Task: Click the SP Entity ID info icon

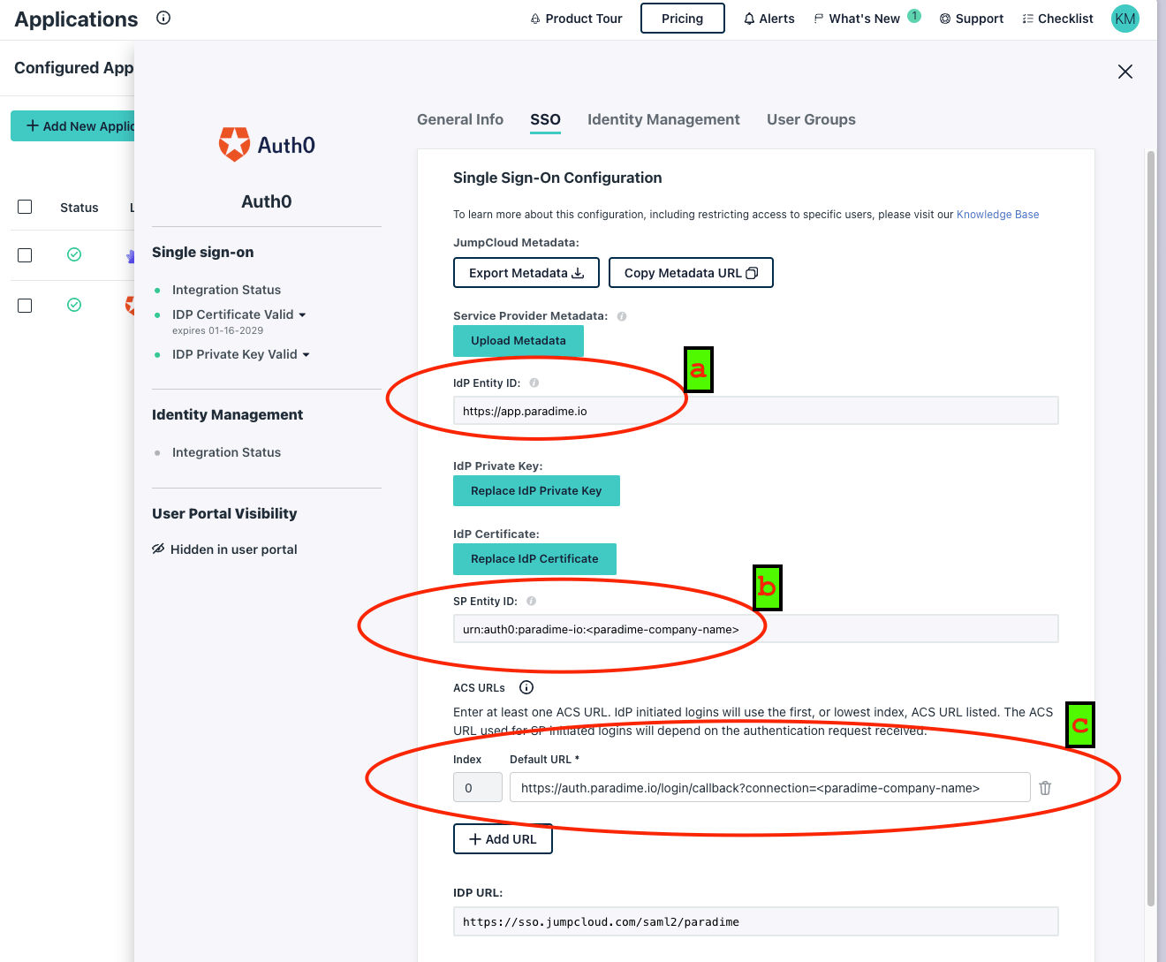Action: coord(532,602)
